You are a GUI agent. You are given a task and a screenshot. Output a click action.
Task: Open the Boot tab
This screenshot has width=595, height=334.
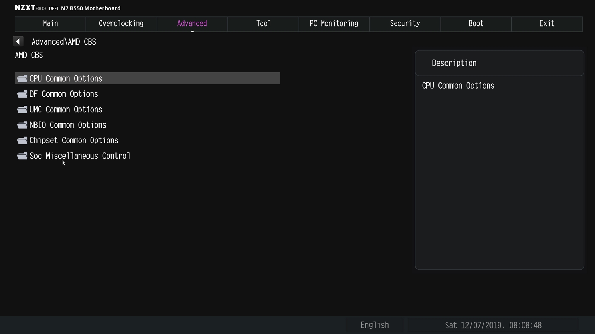click(476, 24)
